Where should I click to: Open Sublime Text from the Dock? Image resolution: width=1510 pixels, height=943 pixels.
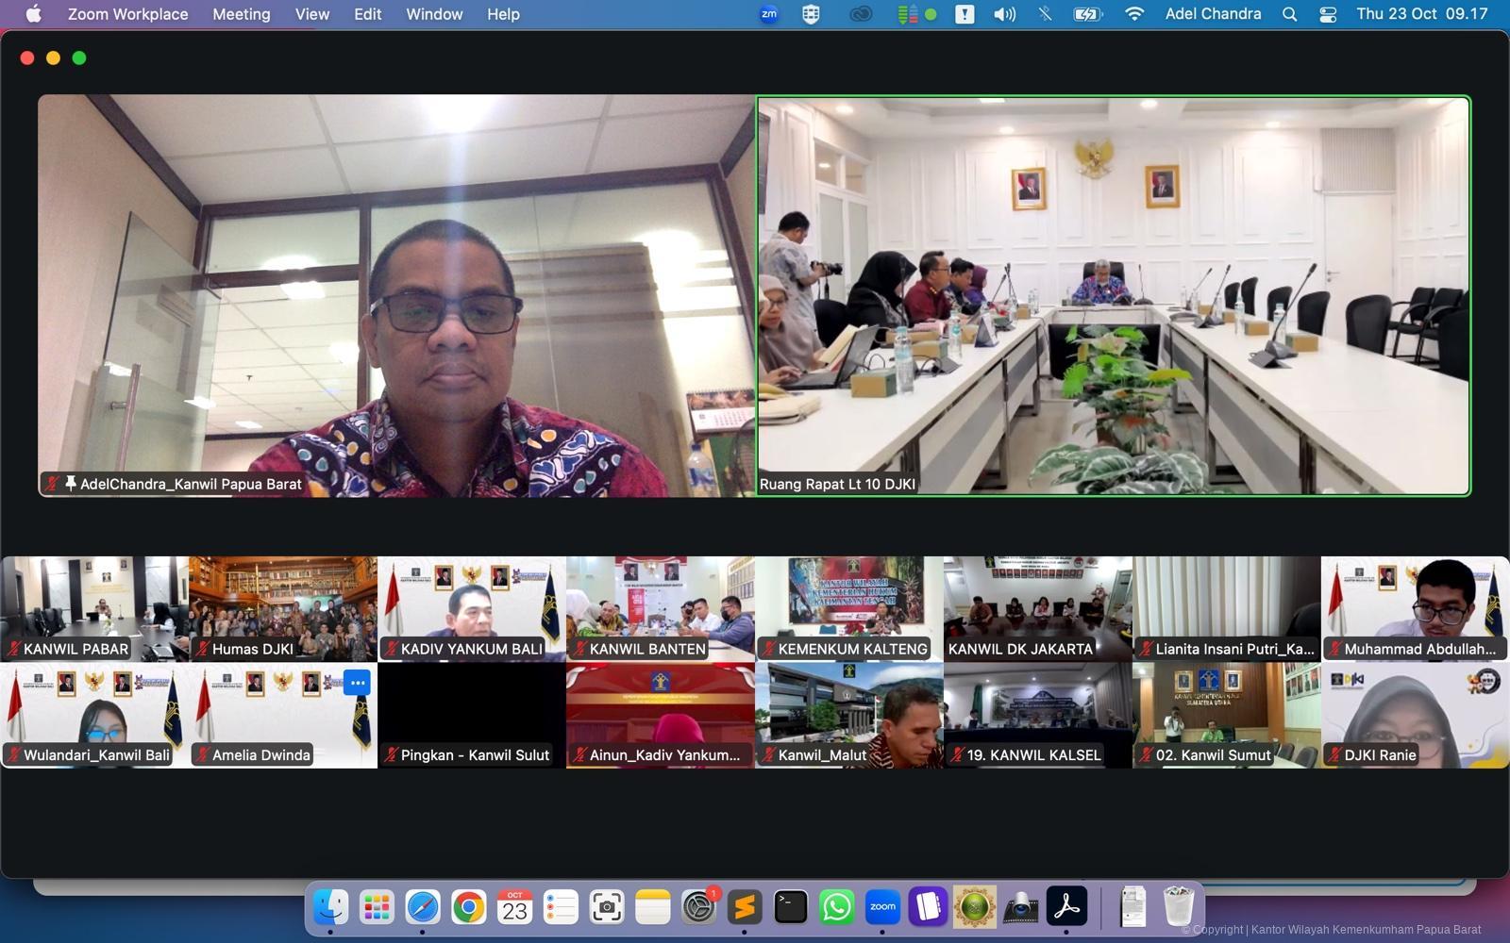(x=745, y=907)
